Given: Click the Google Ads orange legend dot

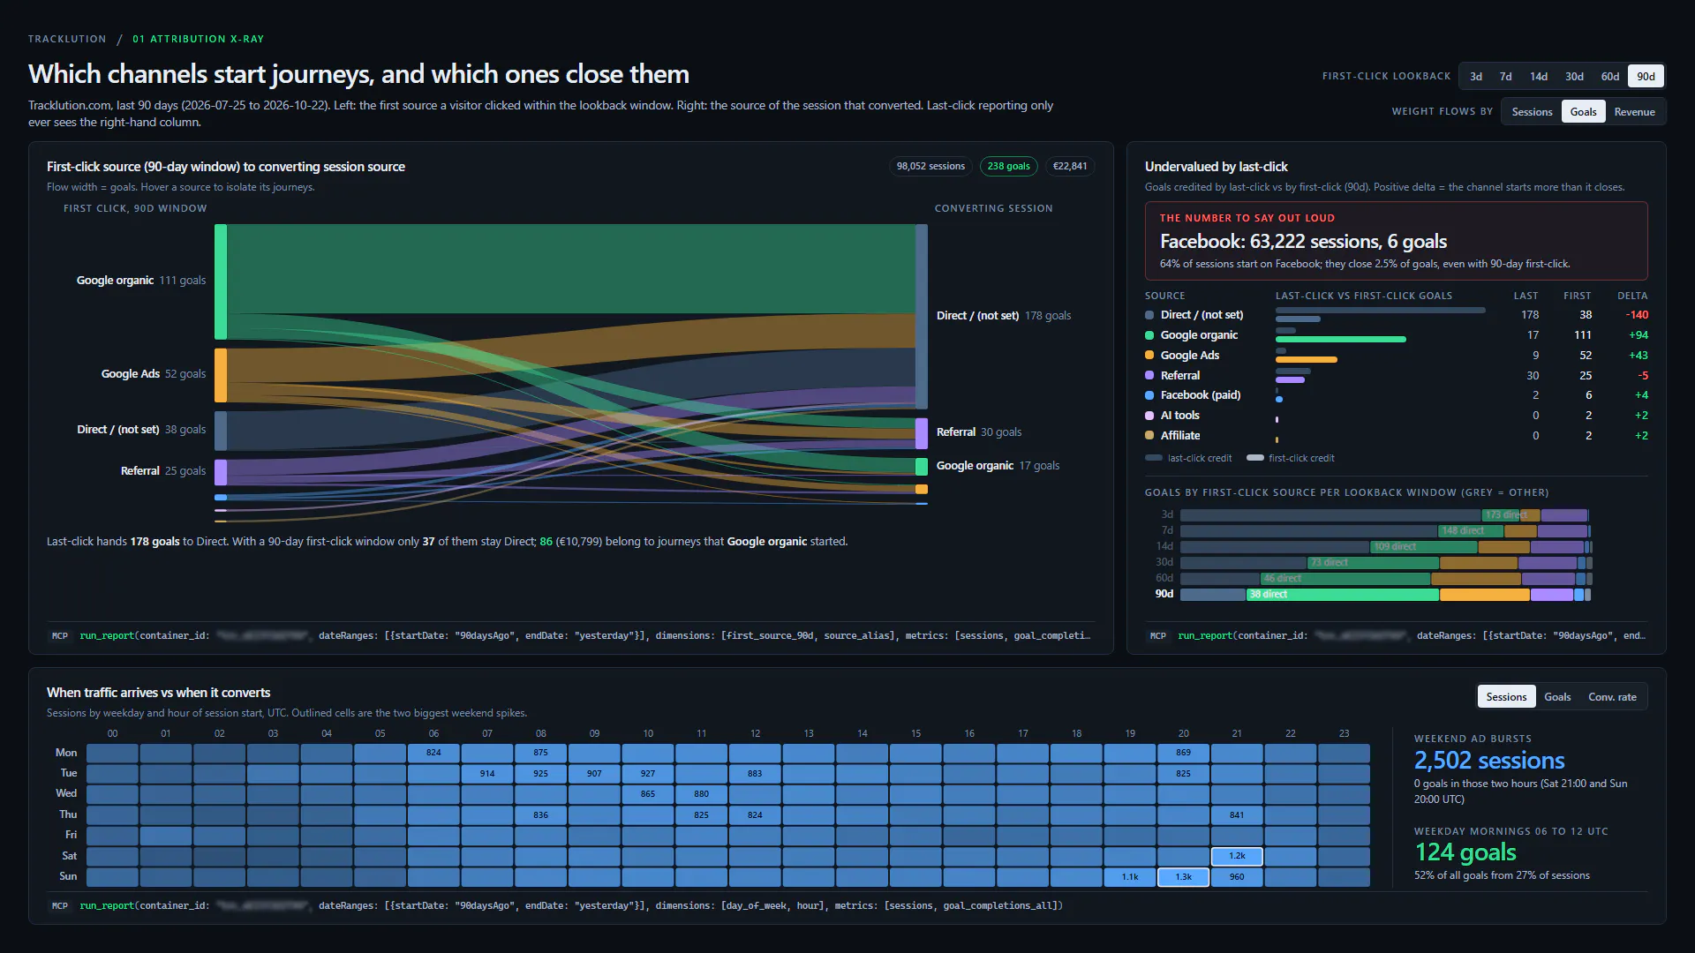Looking at the screenshot, I should (x=1149, y=356).
